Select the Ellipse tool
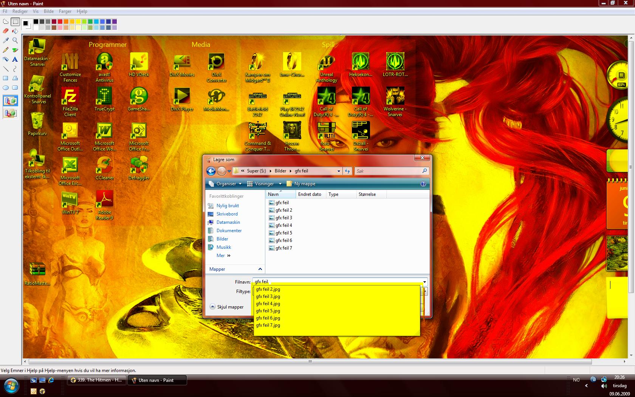The image size is (635, 397). coord(6,88)
